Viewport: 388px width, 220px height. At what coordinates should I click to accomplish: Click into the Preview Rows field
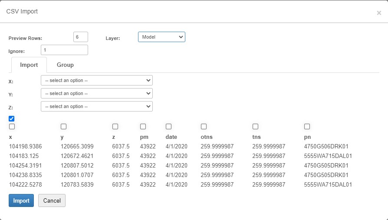point(81,37)
